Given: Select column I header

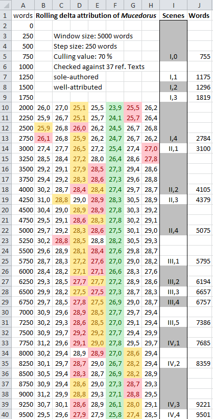Looking at the screenshot, I should pos(173,5).
